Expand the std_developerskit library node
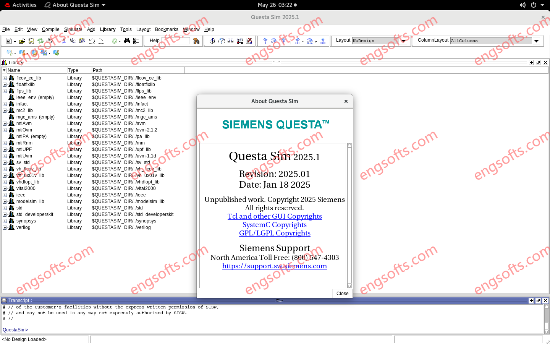 click(x=5, y=214)
